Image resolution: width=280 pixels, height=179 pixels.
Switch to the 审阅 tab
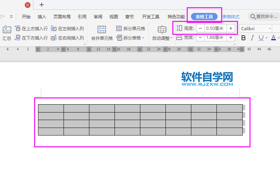[x=98, y=17]
